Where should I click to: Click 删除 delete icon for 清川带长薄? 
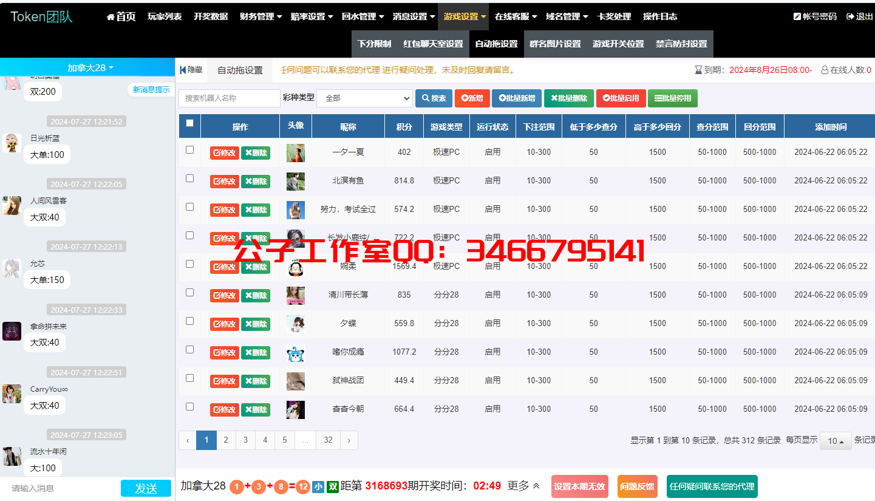point(256,296)
